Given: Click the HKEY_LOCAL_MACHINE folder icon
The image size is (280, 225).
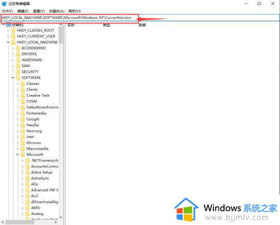Looking at the screenshot, I should click(x=13, y=42).
